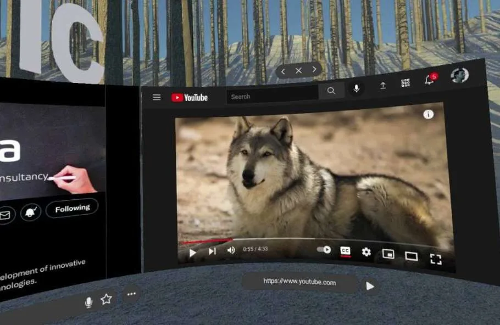Open the upload video icon

383,86
